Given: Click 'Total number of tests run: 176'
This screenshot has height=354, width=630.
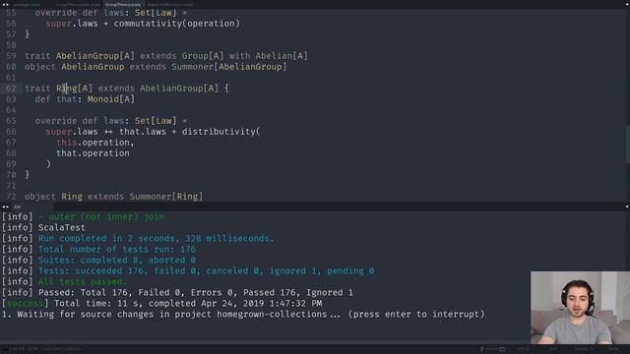Looking at the screenshot, I should (117, 249).
